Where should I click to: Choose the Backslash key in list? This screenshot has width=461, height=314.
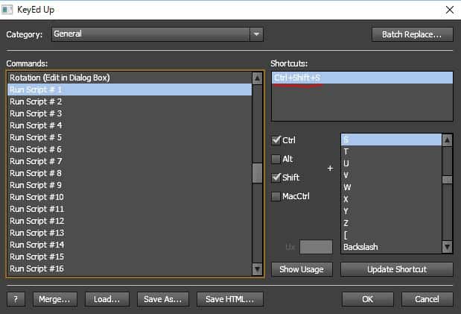361,247
